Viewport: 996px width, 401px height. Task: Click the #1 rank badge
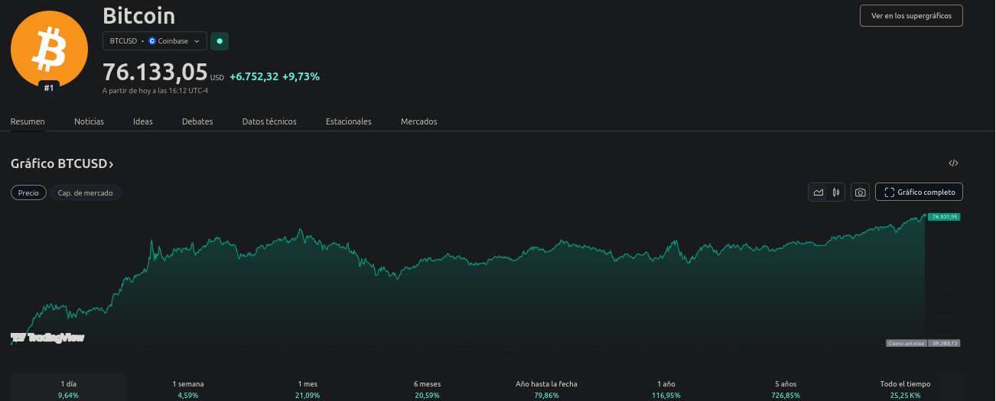pyautogui.click(x=49, y=88)
